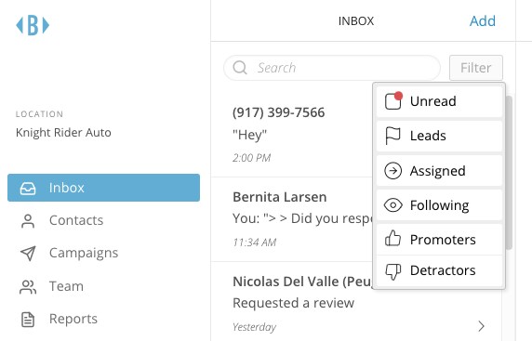Toggle the Filter dropdown button
Screen dimensions: 532x341
point(476,68)
